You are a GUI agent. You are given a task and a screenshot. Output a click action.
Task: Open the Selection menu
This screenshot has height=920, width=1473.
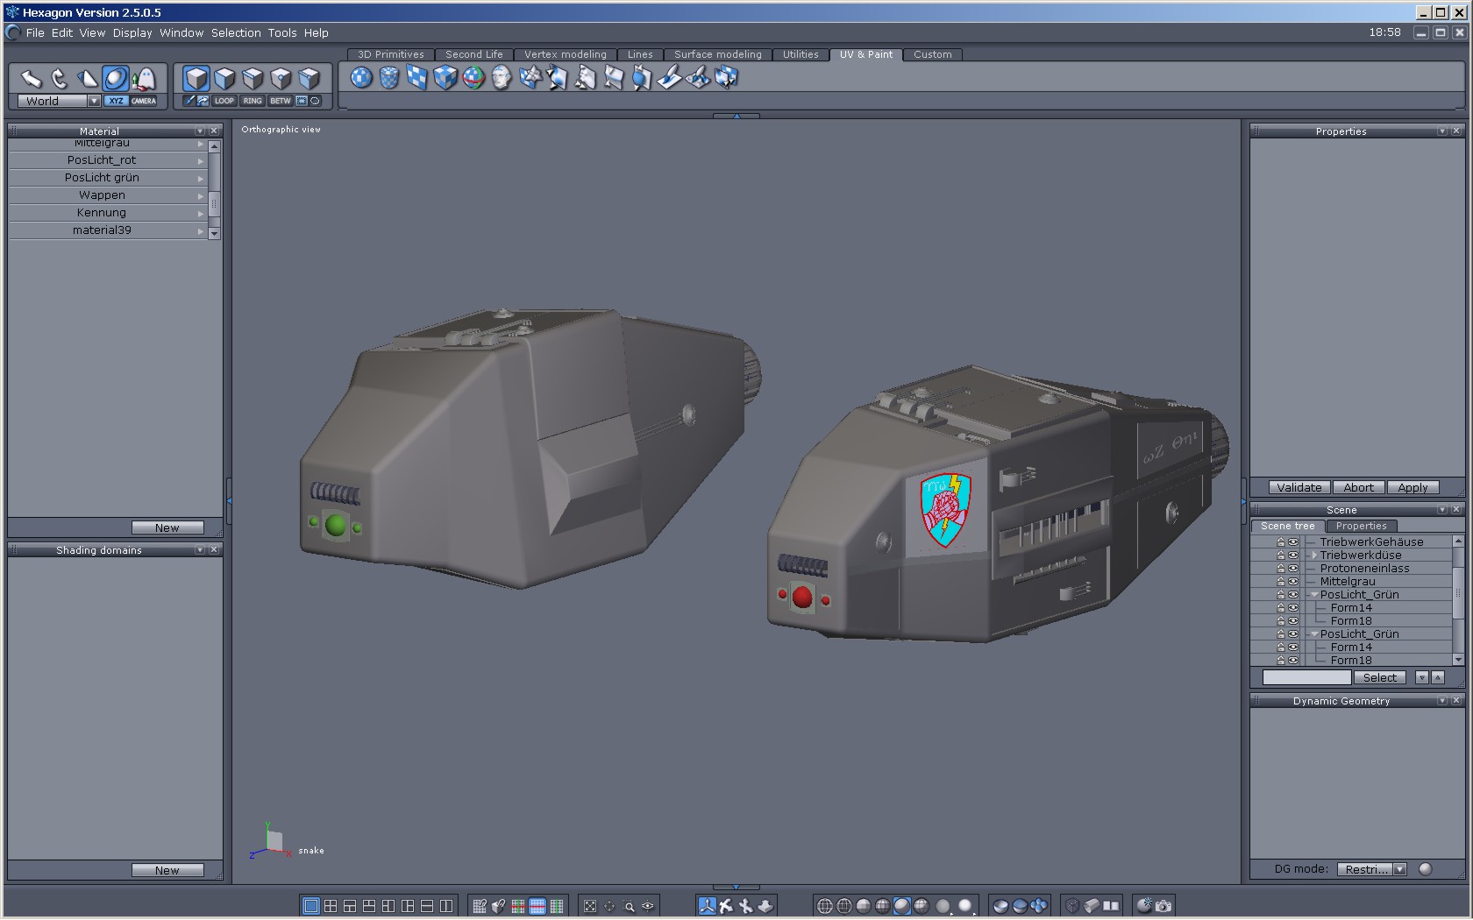pos(236,32)
